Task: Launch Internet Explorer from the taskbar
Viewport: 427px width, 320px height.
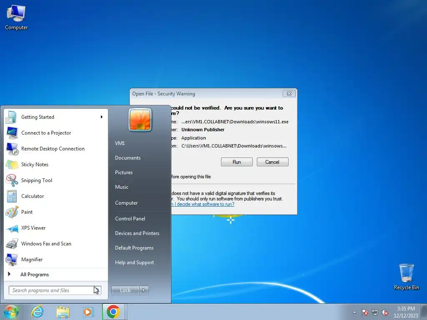Action: 37,312
